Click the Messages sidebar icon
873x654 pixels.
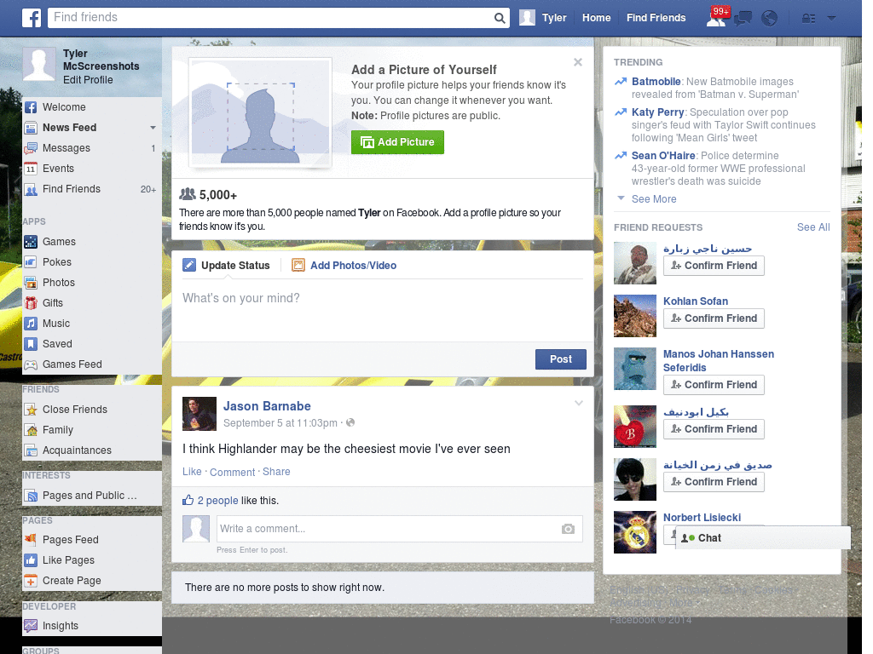(x=31, y=148)
